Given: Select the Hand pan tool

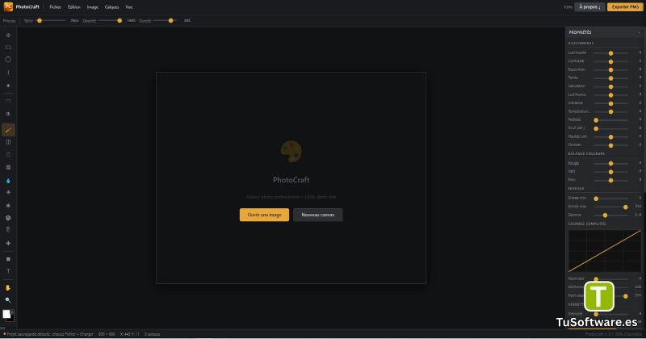Looking at the screenshot, I should pyautogui.click(x=8, y=288).
